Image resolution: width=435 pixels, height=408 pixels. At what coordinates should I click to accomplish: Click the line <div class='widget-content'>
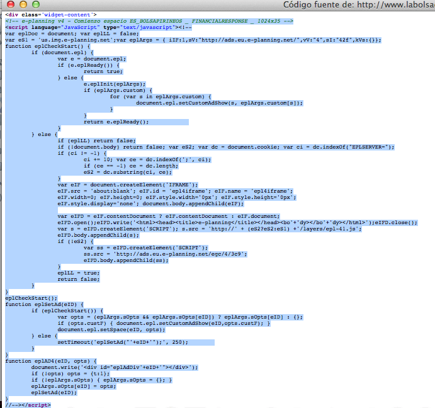pos(51,14)
